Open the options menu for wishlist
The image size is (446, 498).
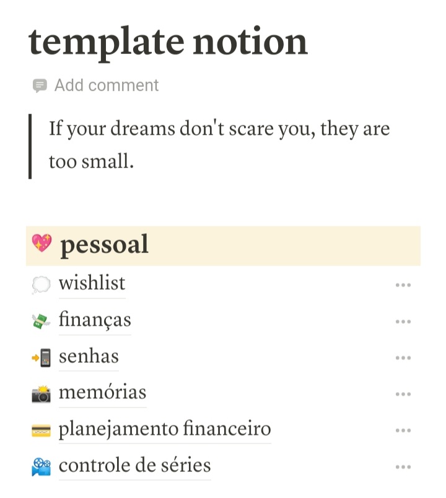coord(404,285)
